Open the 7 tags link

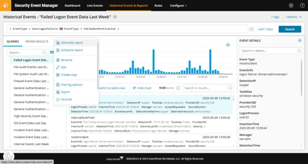[x=275, y=17]
